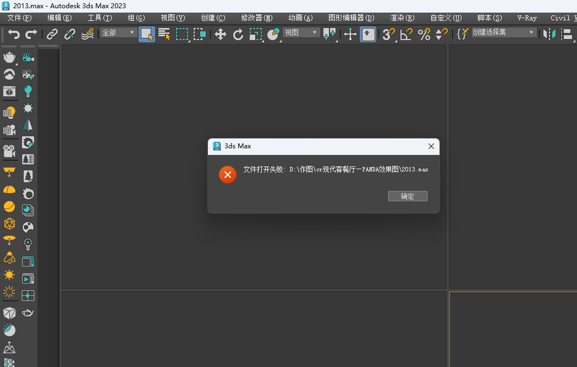Toggle Spinner Snap
This screenshot has width=577, height=367.
[x=441, y=34]
